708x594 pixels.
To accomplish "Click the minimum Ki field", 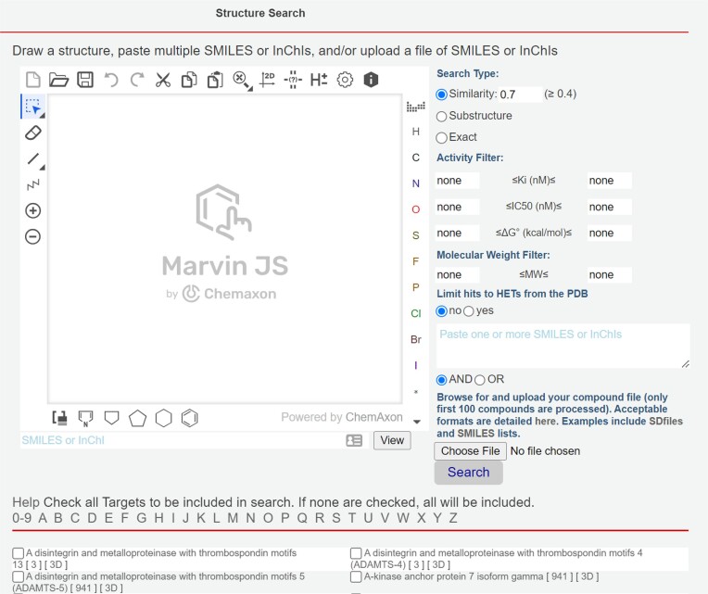I will (457, 181).
